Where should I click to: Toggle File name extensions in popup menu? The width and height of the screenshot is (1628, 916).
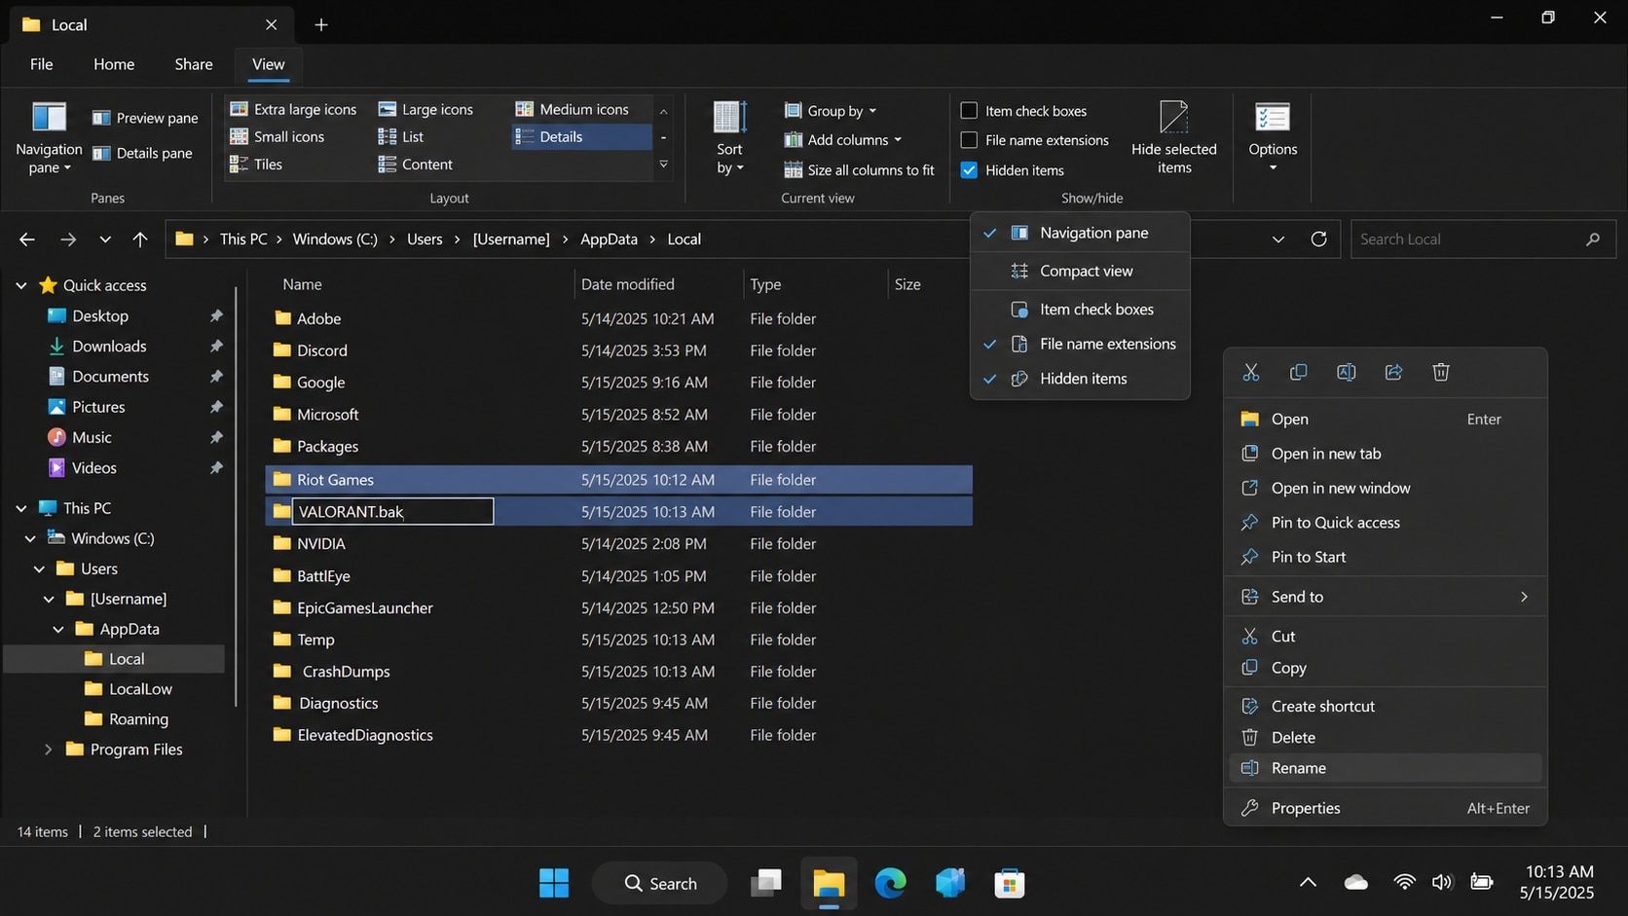(1080, 344)
